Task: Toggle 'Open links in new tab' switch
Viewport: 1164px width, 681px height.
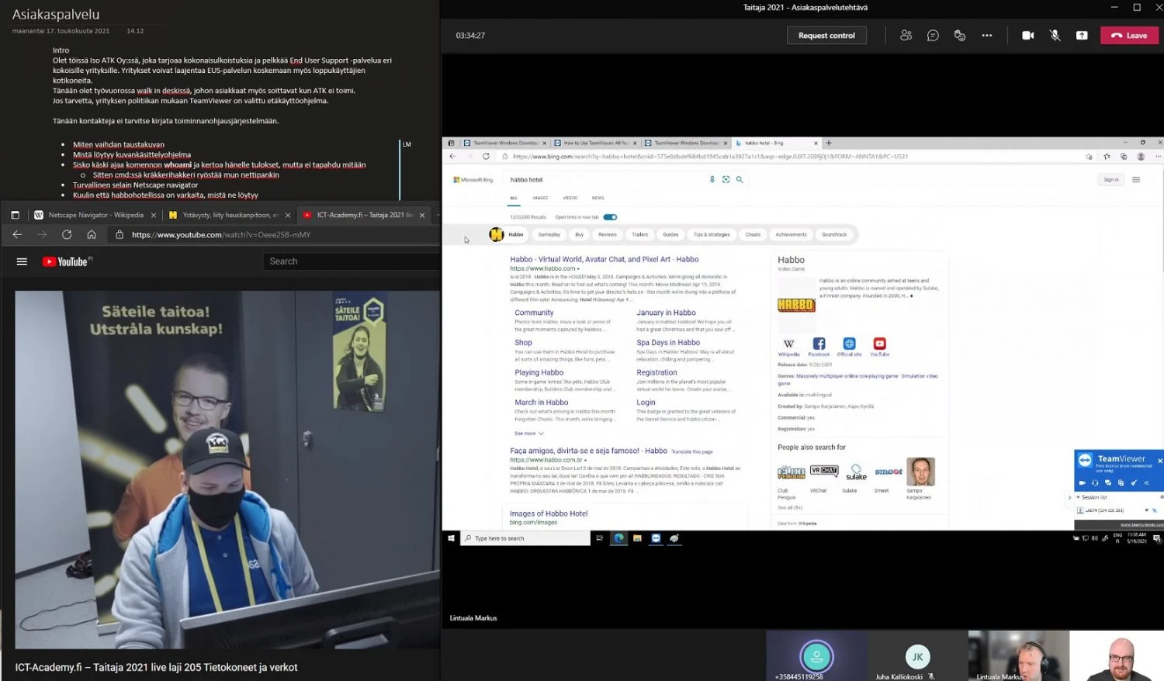Action: pos(610,217)
